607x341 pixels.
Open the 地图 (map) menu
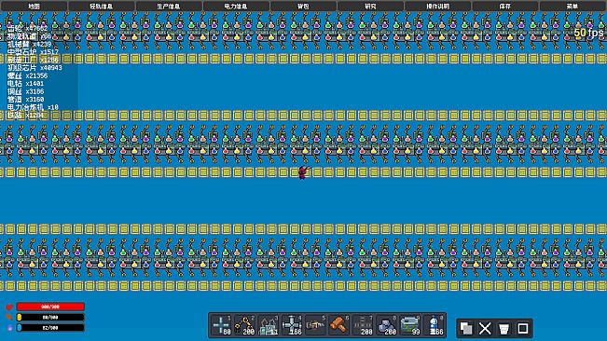pos(34,6)
